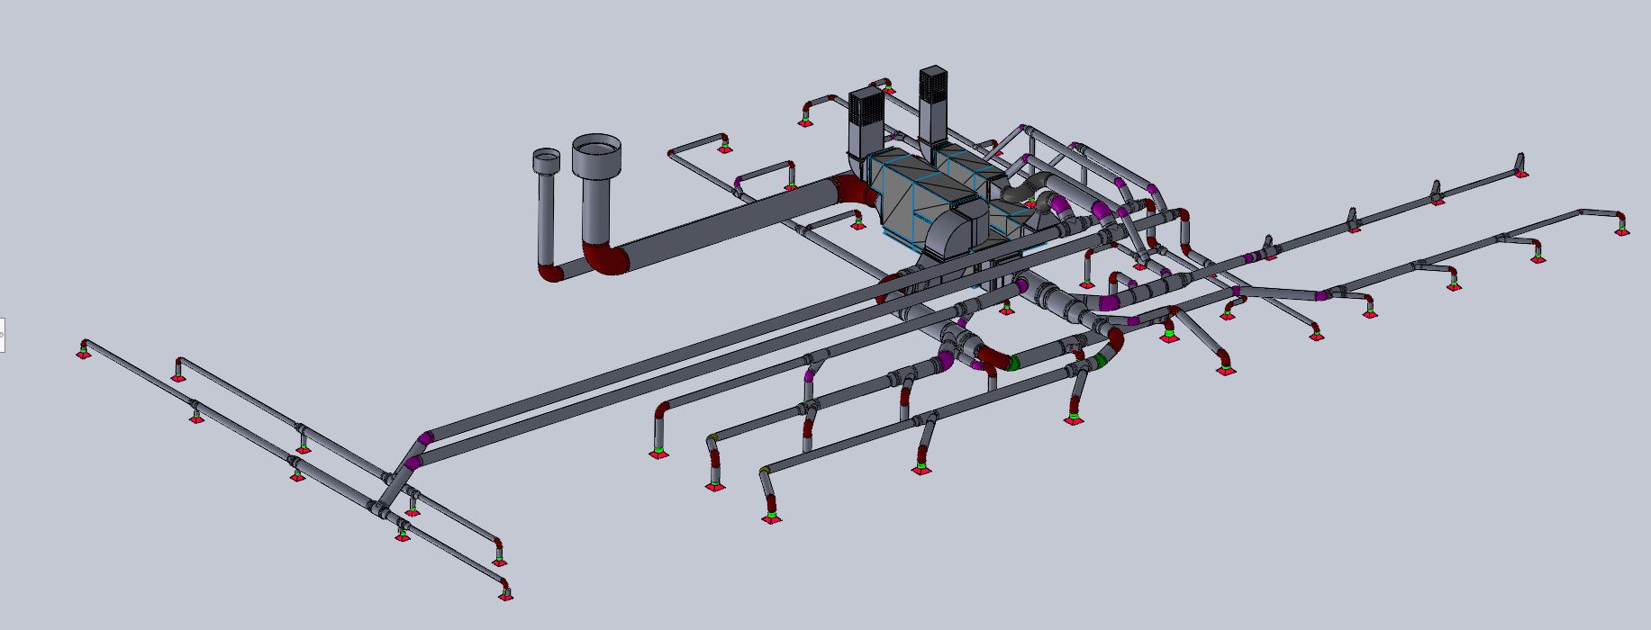Screen dimensions: 1651x630
Task: Select the small round exhaust stack cap
Action: point(547,162)
